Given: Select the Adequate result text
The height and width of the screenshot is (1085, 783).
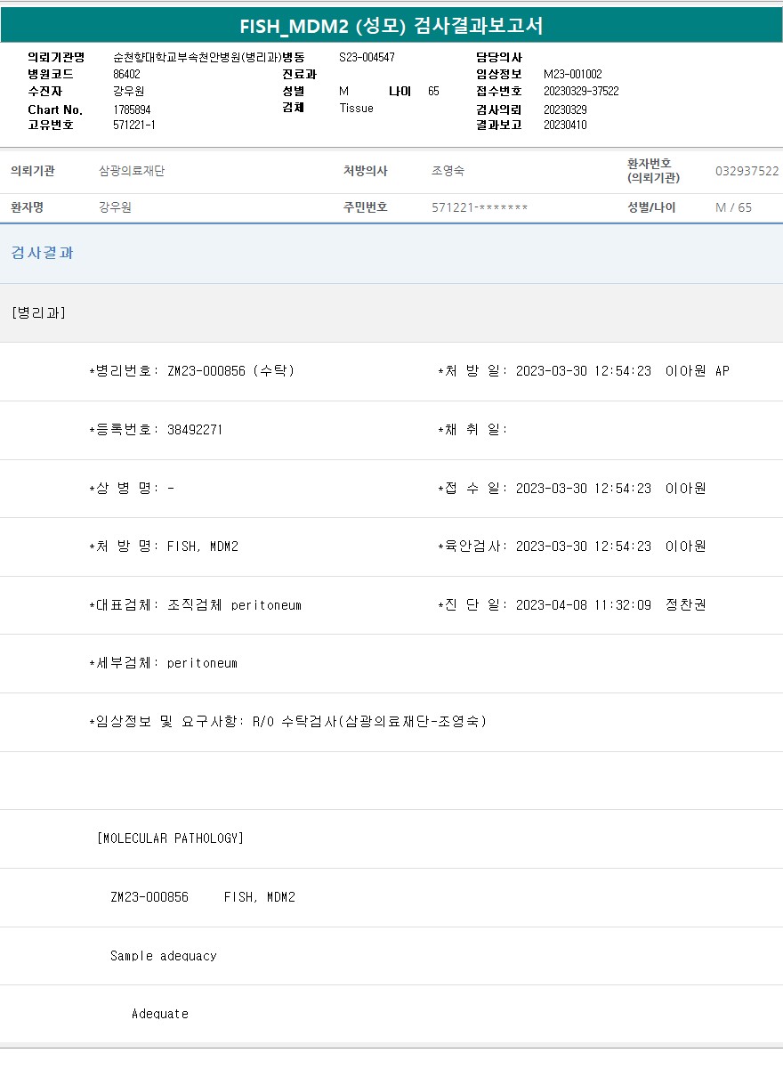Looking at the screenshot, I should pos(159,1014).
